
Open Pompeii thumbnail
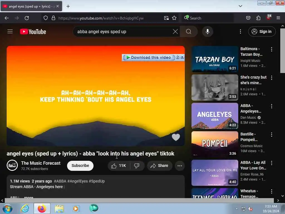(x=215, y=144)
